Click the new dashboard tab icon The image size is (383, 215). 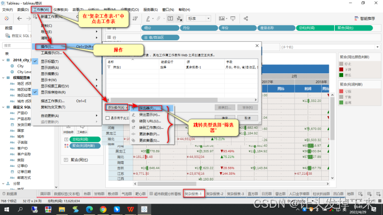(369, 194)
